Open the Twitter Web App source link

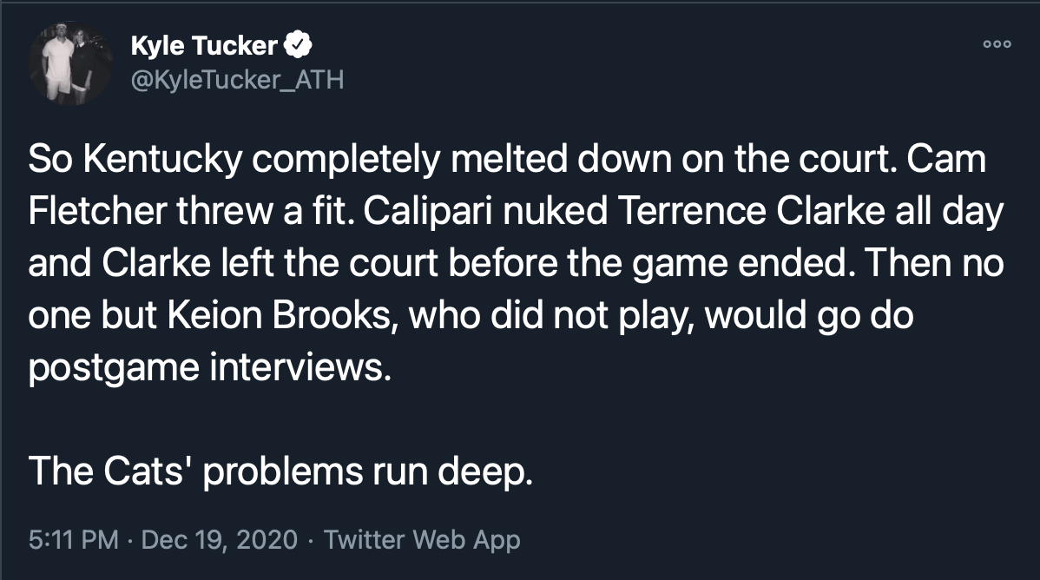coord(422,539)
